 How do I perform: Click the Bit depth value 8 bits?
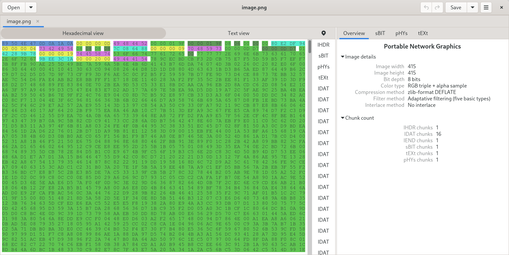(x=414, y=79)
